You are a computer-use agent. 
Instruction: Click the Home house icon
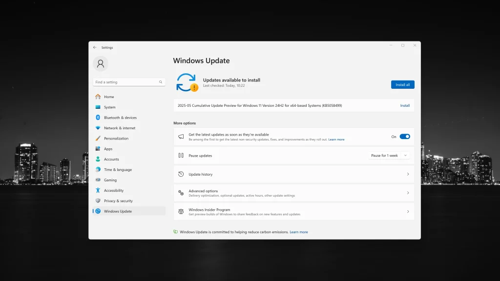tap(98, 97)
